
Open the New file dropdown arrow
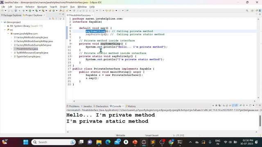point(5,11)
